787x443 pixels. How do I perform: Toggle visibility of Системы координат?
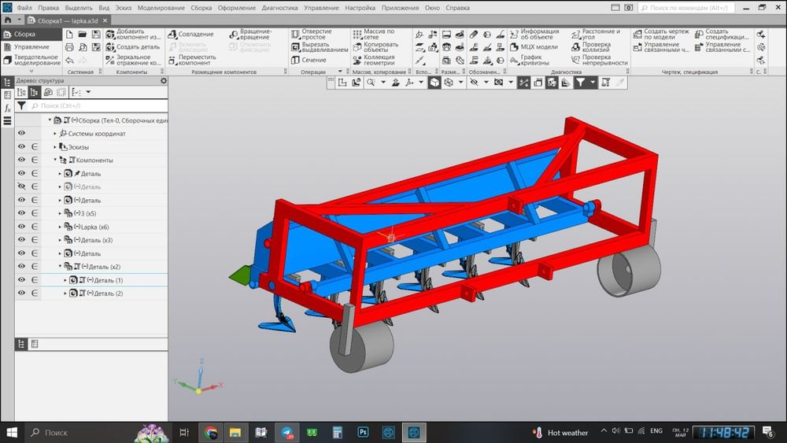point(21,134)
